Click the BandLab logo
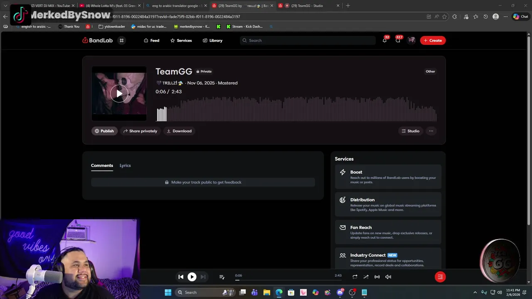The height and width of the screenshot is (299, 532). (x=97, y=40)
